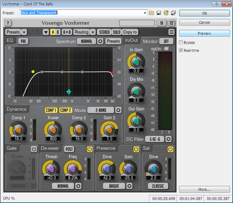
Task: Click the A to B copy button
Action: point(67,32)
